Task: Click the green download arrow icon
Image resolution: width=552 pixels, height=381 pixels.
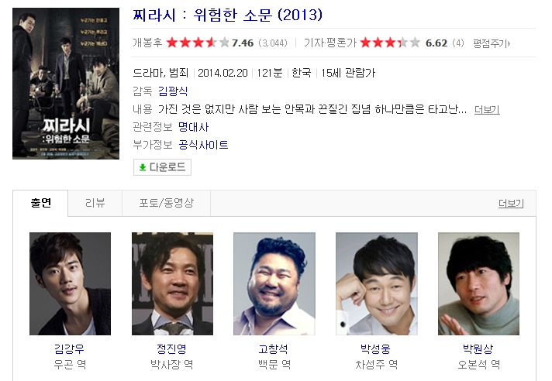Action: tap(142, 167)
